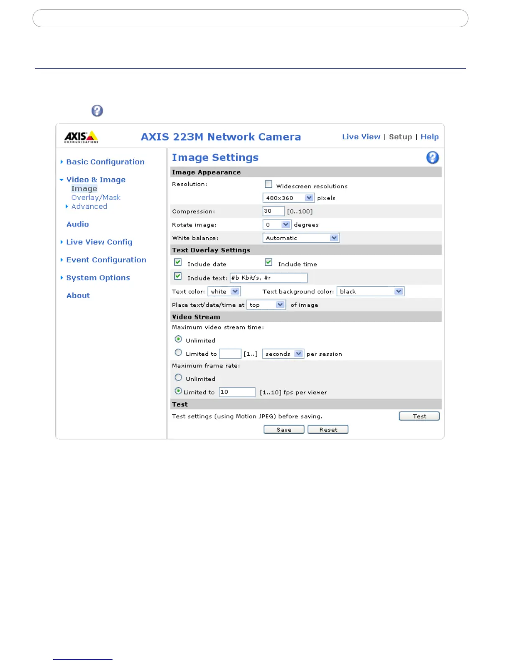Open the text placement top dropdown
512x663 pixels.
pos(266,305)
